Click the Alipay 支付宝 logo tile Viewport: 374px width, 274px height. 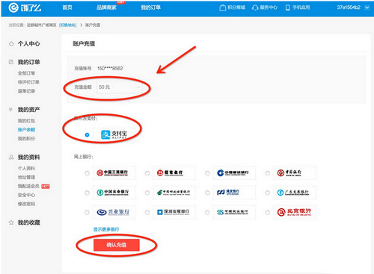coord(114,134)
